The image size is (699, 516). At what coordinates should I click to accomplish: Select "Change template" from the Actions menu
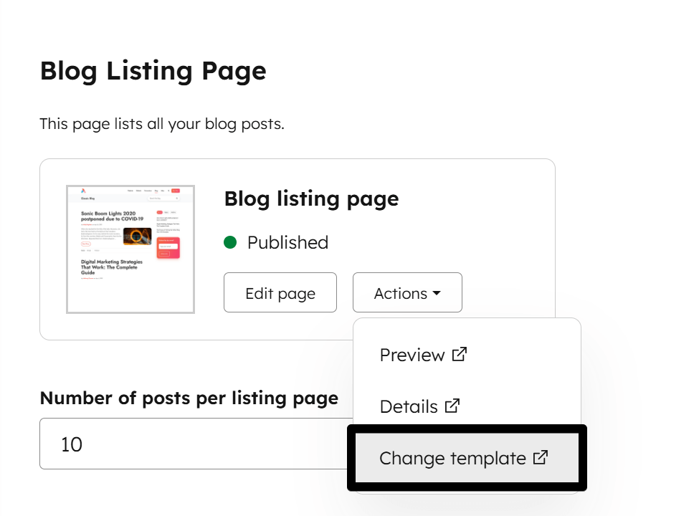coord(452,458)
